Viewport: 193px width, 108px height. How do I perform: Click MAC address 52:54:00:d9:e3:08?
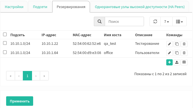point(87,53)
